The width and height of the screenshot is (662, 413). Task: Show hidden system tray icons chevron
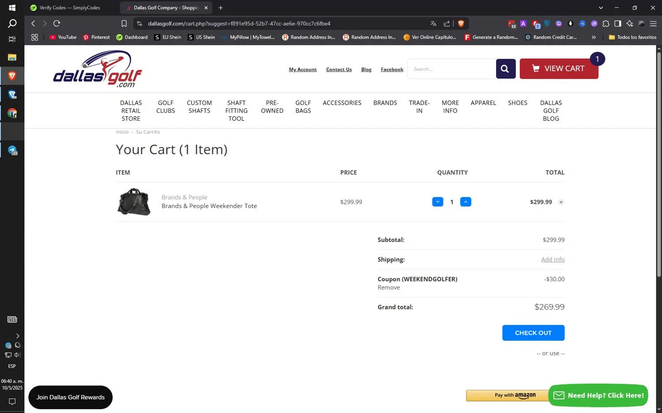point(17,336)
